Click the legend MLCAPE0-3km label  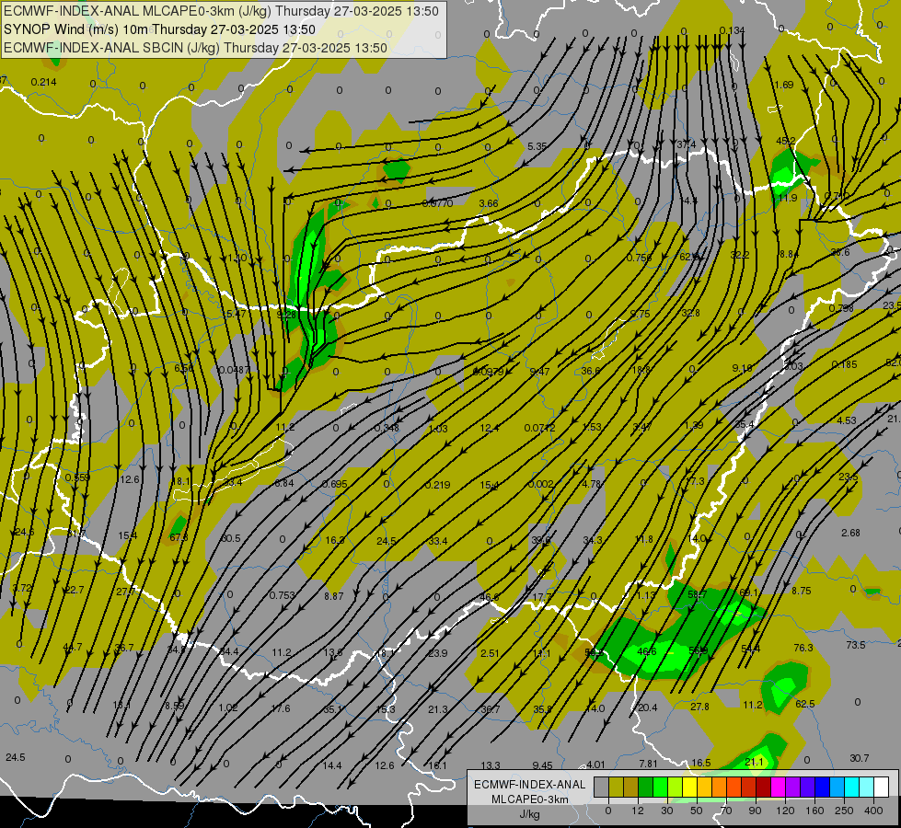coord(529,799)
